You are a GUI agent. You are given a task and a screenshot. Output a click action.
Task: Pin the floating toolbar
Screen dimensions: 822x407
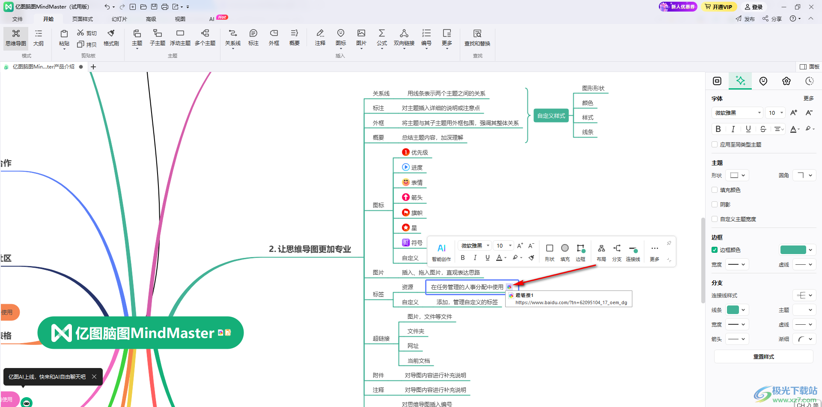(x=669, y=243)
